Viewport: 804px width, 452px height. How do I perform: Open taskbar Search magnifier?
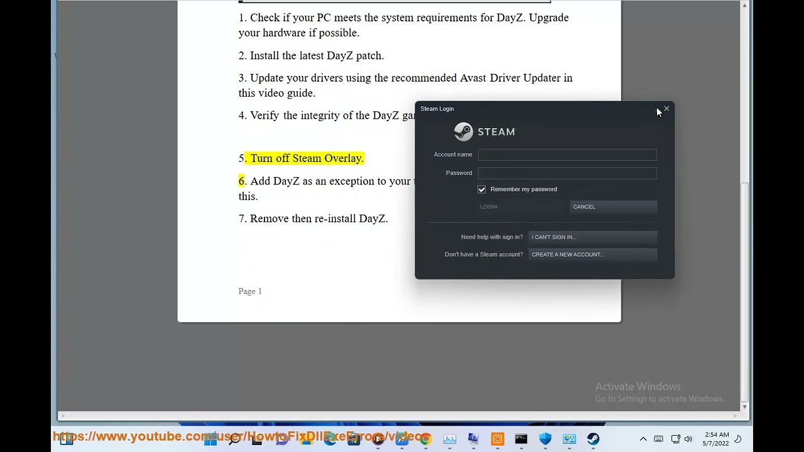pos(234,439)
